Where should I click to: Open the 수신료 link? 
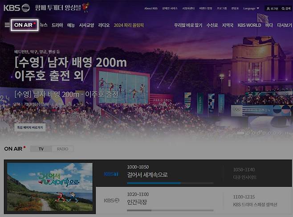click(212, 25)
